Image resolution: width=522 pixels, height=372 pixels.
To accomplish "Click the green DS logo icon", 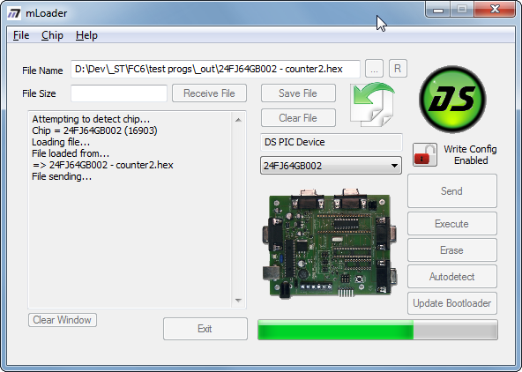I will click(x=452, y=99).
